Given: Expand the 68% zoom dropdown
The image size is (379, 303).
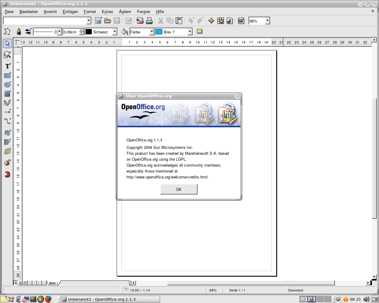Looking at the screenshot, I should pyautogui.click(x=267, y=21).
